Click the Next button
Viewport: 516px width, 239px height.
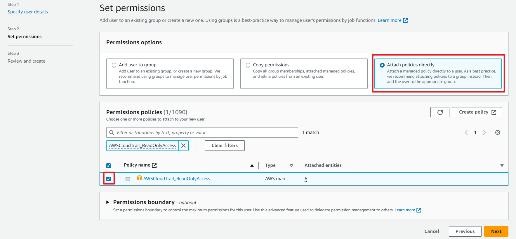(496, 231)
